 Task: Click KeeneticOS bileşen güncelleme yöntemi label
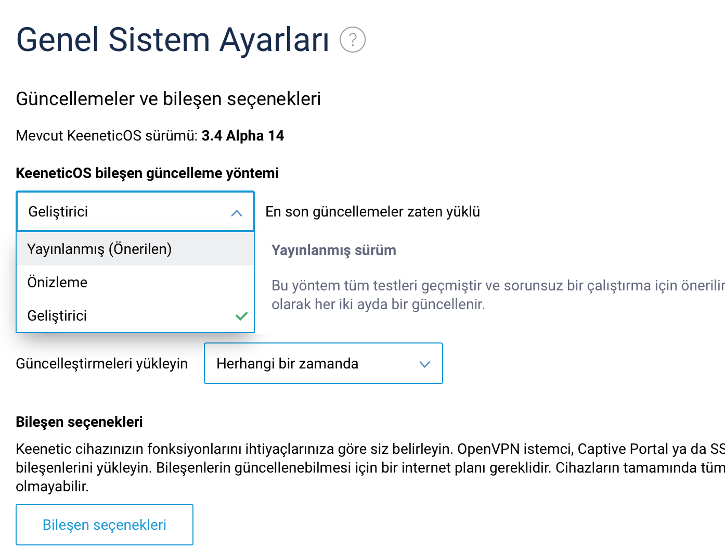point(147,173)
